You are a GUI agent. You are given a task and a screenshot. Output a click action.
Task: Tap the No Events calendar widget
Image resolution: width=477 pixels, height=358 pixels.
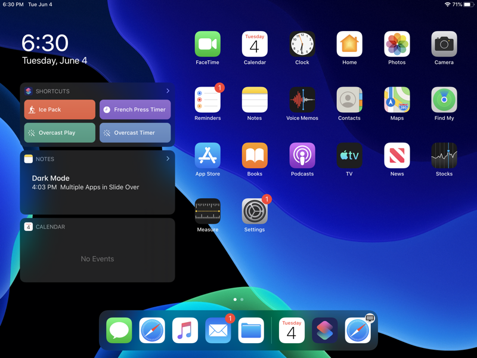click(x=97, y=258)
